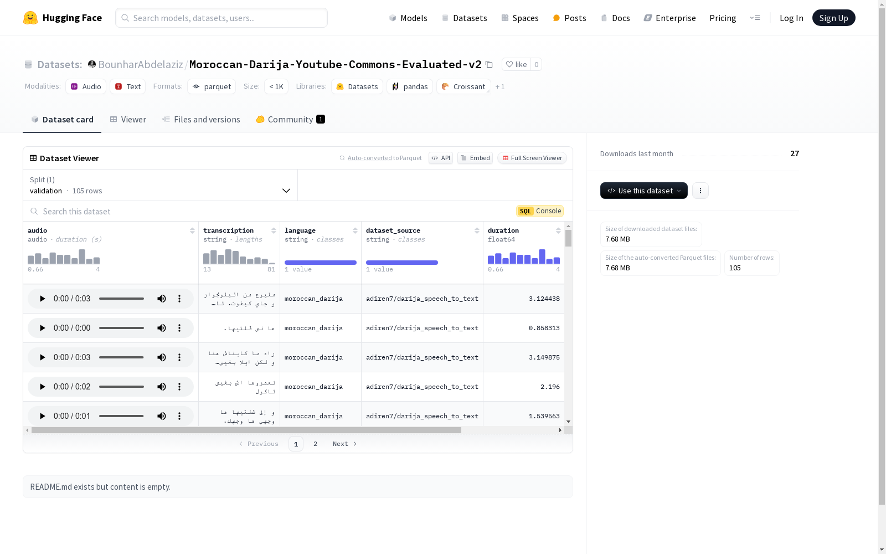886x554 pixels.
Task: Play audio for the 1.539563 duration row
Action: pos(42,416)
